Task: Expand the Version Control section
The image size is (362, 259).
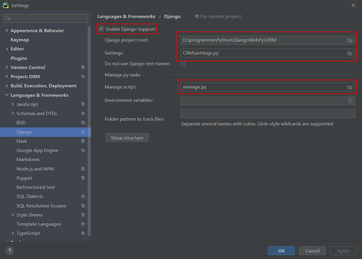Action: point(7,68)
